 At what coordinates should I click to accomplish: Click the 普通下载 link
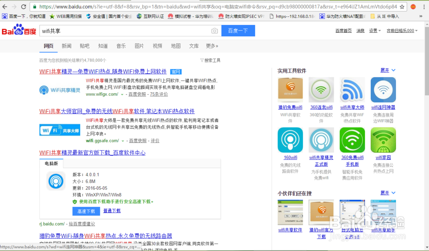point(112,211)
